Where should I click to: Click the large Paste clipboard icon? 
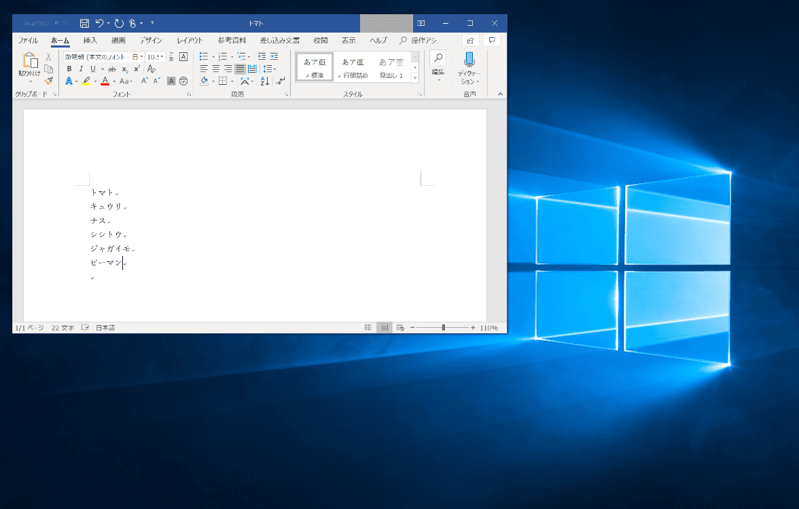point(30,60)
